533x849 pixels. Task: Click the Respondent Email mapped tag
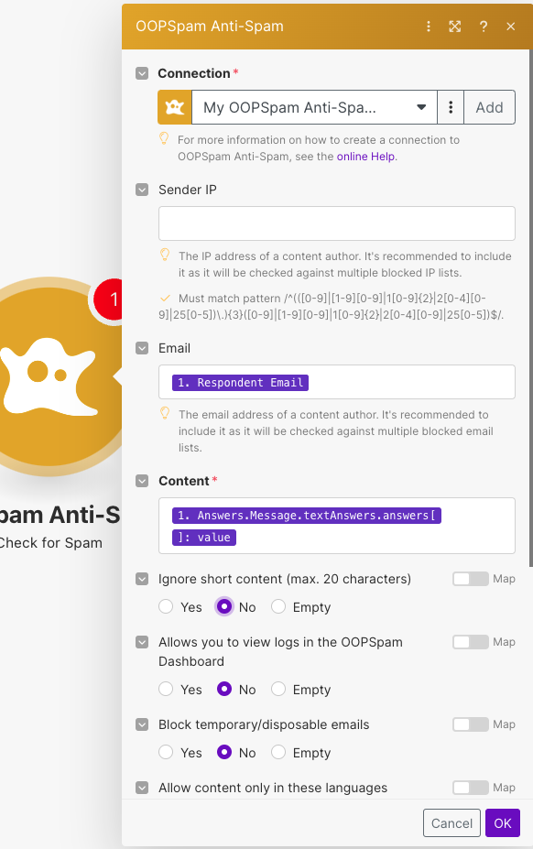point(241,383)
